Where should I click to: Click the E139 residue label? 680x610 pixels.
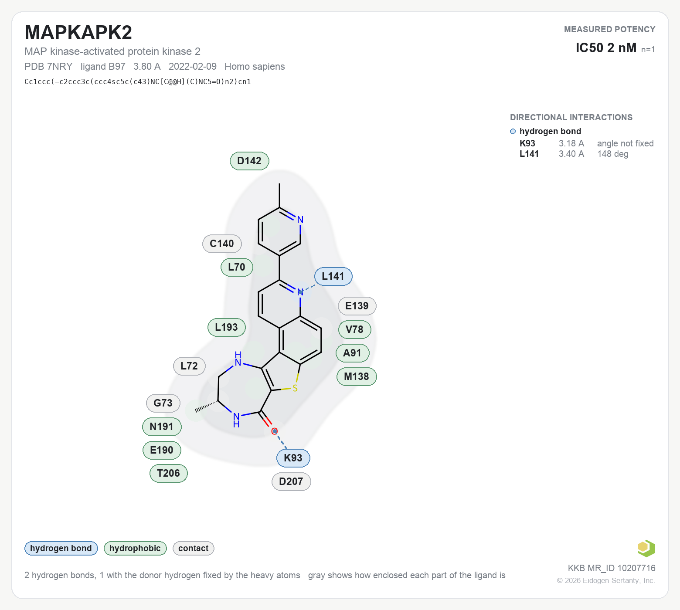click(x=357, y=306)
